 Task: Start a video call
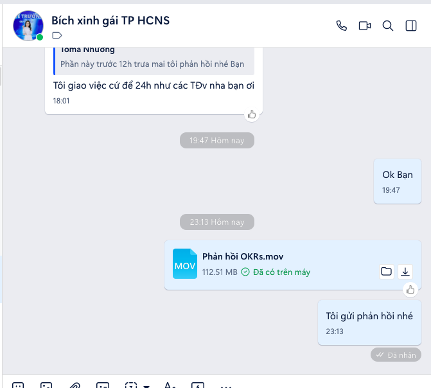pos(365,26)
